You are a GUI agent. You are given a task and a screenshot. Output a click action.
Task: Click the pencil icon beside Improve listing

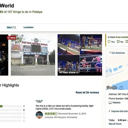pyautogui.click(x=110, y=111)
